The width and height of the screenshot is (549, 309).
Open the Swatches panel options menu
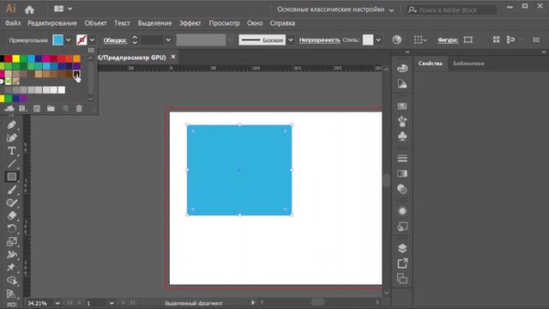[92, 50]
